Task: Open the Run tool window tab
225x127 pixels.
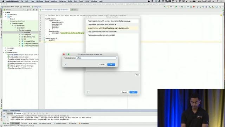Action: point(6,123)
